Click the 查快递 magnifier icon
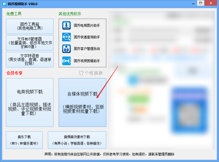Image resolution: width=219 pixels, height=162 pixels. [x=66, y=37]
